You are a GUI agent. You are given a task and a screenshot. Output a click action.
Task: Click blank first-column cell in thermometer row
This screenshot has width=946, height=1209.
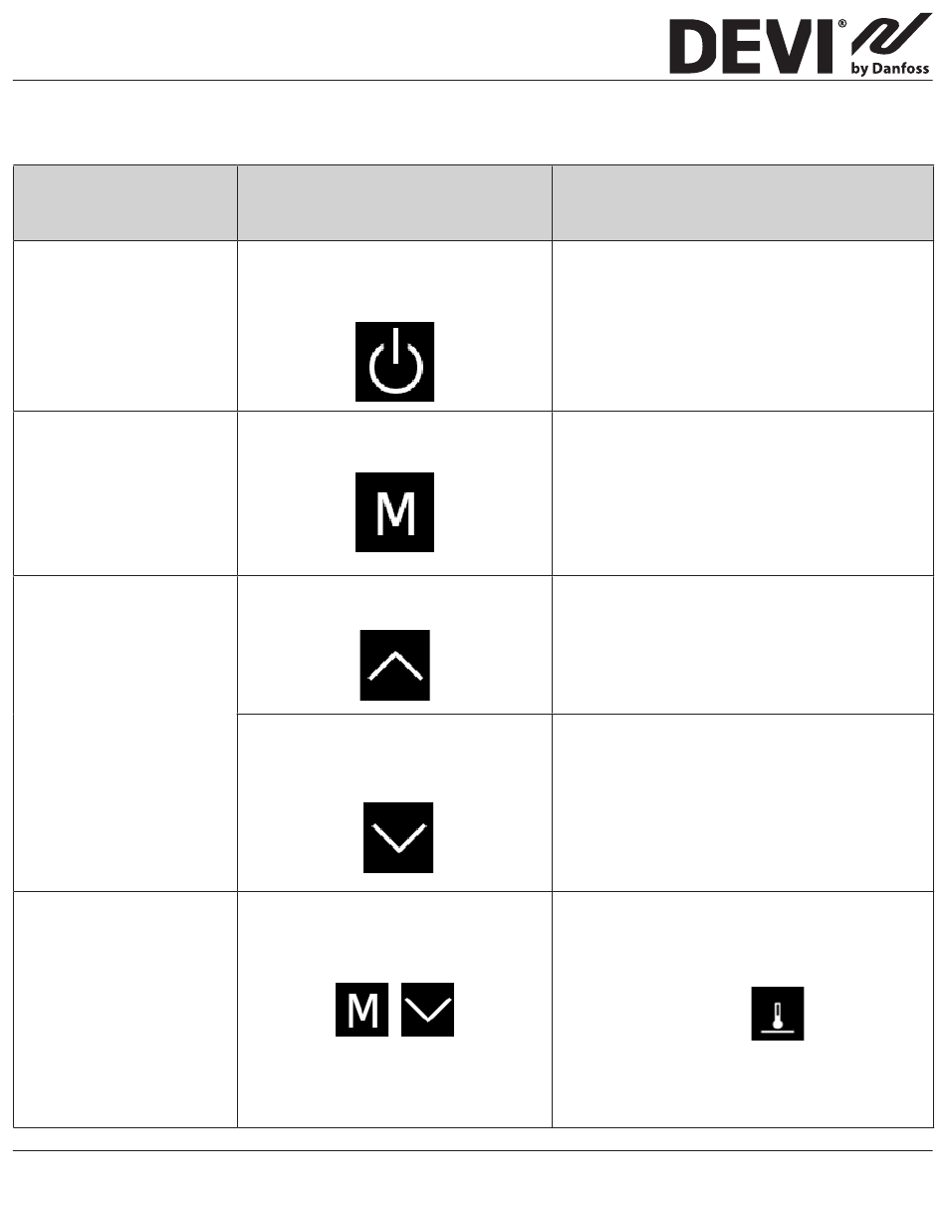tap(125, 1010)
